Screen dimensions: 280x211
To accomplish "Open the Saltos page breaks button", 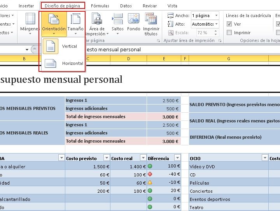I will tap(117, 23).
